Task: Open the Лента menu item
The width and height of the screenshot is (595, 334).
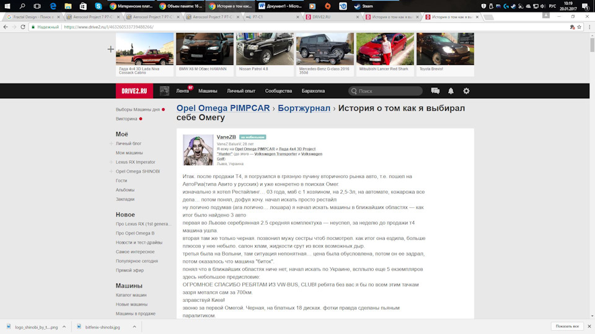Action: (182, 91)
